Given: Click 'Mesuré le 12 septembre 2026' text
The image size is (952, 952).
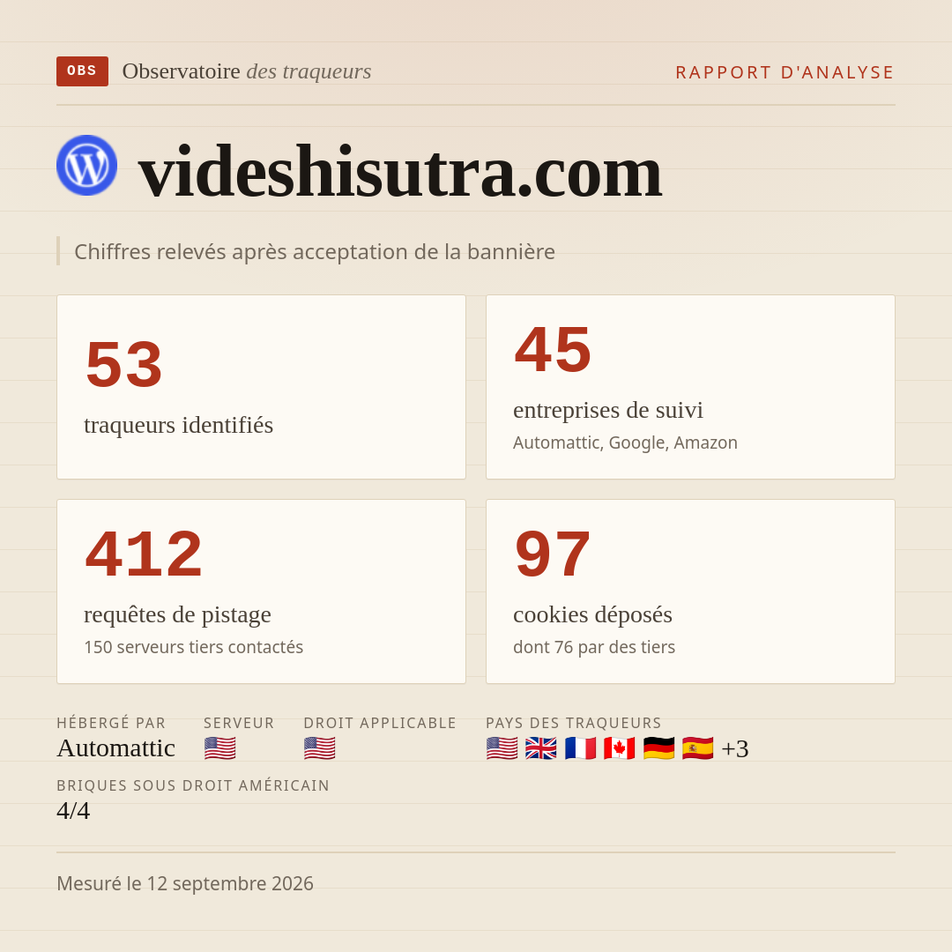Looking at the screenshot, I should (x=185, y=883).
